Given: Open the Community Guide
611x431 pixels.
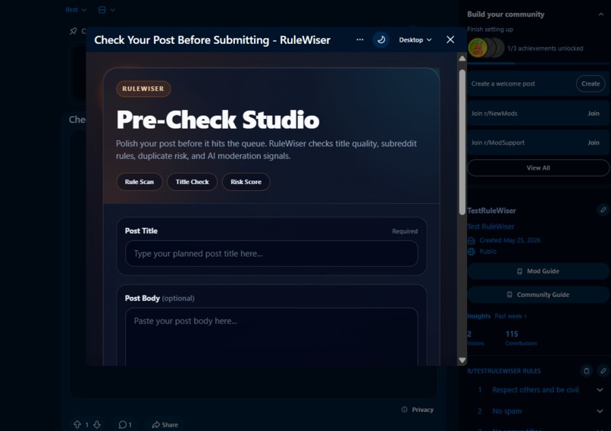Looking at the screenshot, I should point(538,295).
